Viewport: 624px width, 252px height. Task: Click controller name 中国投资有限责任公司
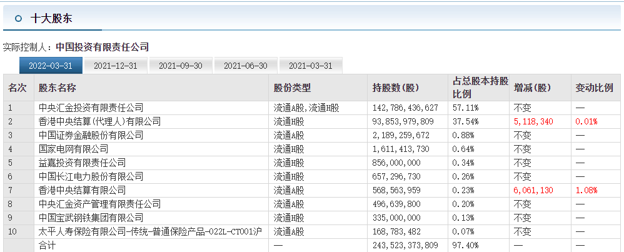coord(103,48)
